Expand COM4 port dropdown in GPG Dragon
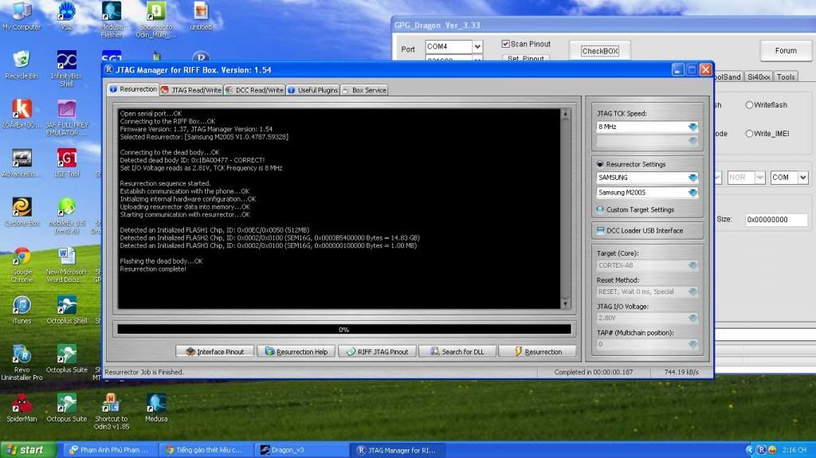816x458 pixels. pyautogui.click(x=477, y=47)
